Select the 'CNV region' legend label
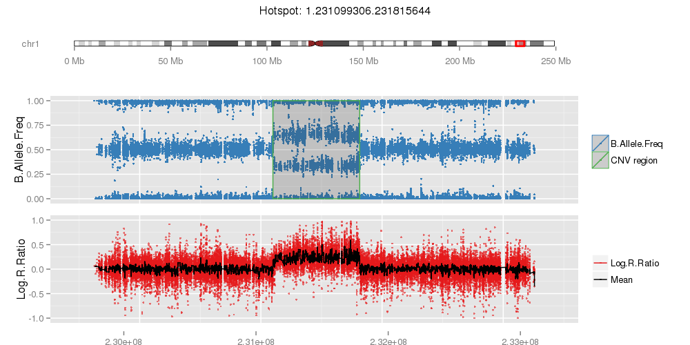This screenshot has width=690, height=345. point(634,161)
